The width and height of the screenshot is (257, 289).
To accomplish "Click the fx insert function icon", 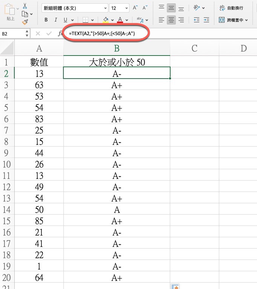I will [x=60, y=34].
